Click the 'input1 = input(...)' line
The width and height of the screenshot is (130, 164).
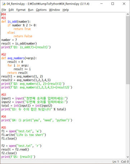click(34, 98)
